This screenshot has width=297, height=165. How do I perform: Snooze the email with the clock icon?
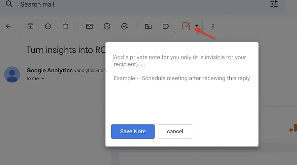click(107, 26)
